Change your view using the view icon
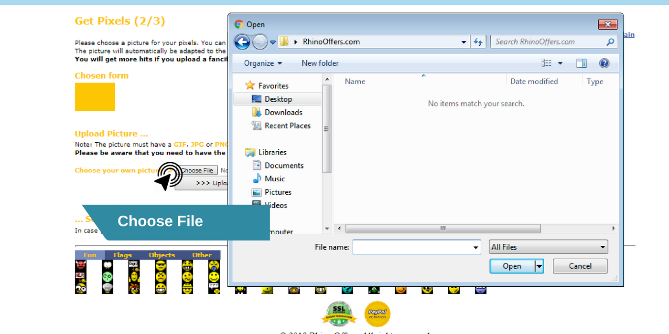This screenshot has height=334, width=669. [547, 63]
